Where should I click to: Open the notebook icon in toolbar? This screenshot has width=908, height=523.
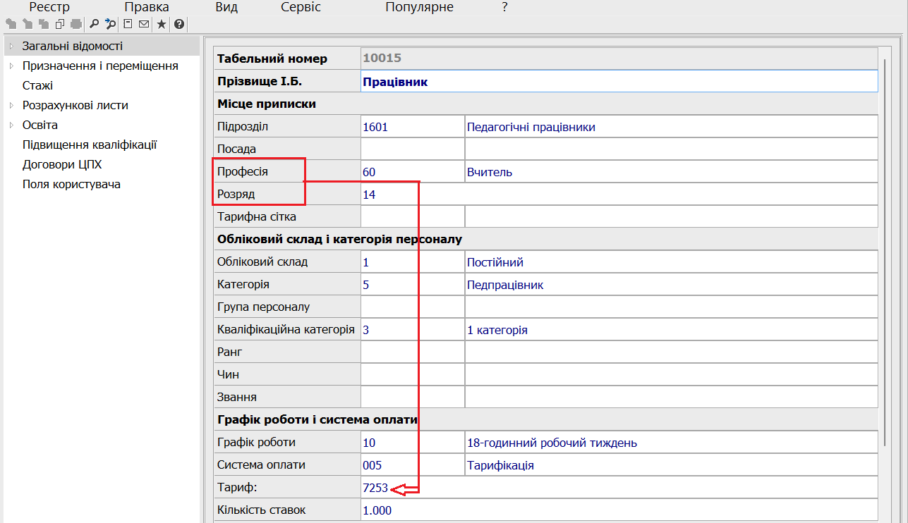(x=128, y=24)
